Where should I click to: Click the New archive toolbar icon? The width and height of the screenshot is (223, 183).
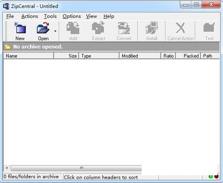coord(20,28)
